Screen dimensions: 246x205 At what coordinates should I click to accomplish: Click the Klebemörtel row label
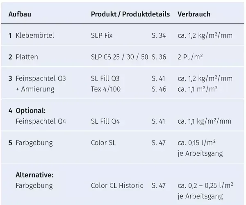(35, 35)
